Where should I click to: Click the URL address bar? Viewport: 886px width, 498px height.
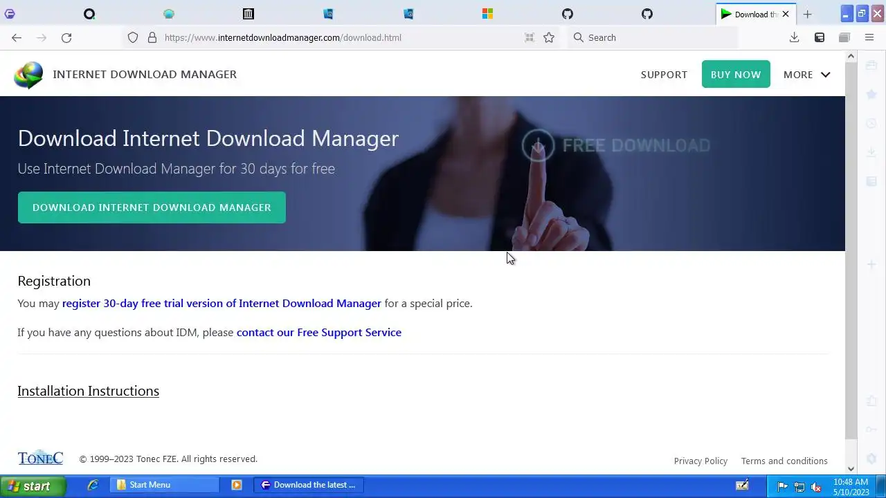[339, 37]
